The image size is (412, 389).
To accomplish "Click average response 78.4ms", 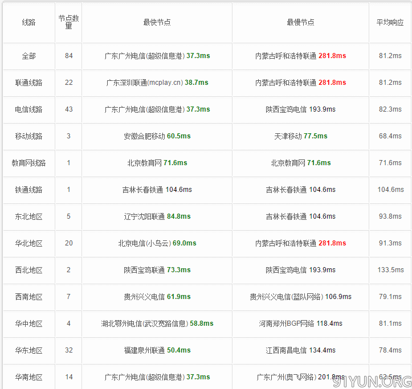I will [390, 351].
